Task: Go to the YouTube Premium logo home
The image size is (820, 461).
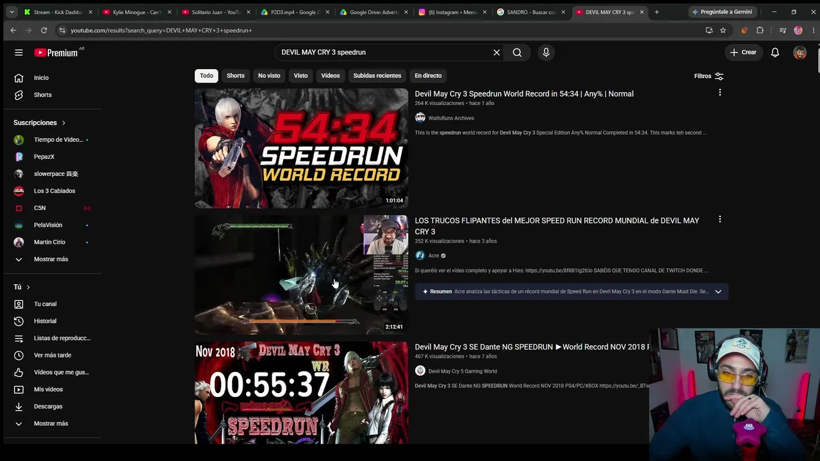Action: pyautogui.click(x=56, y=53)
